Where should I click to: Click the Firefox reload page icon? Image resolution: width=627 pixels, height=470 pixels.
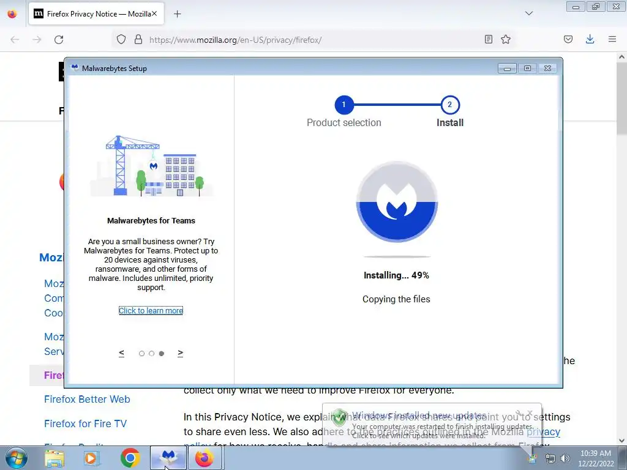point(59,40)
